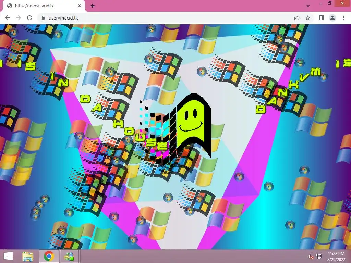
Task: Open the Chrome profile menu
Action: pos(332,18)
